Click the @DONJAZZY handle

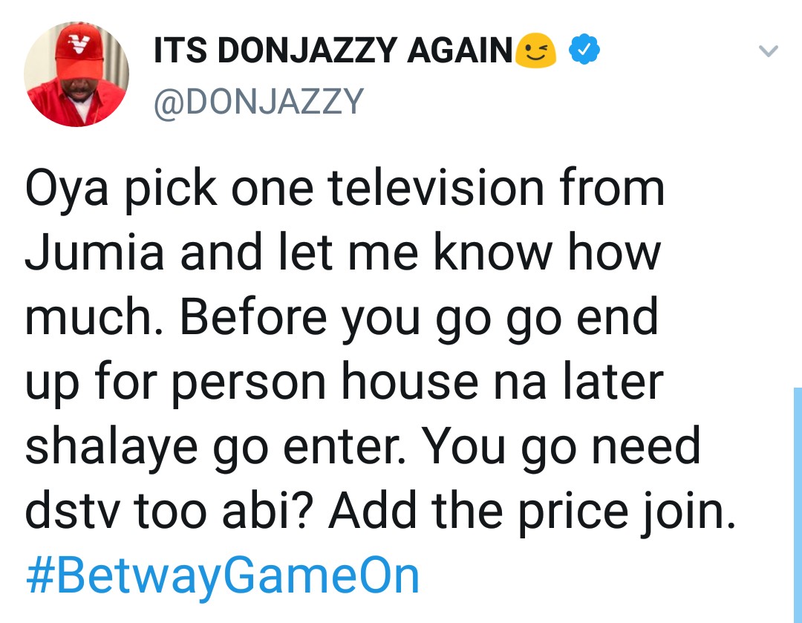click(258, 101)
